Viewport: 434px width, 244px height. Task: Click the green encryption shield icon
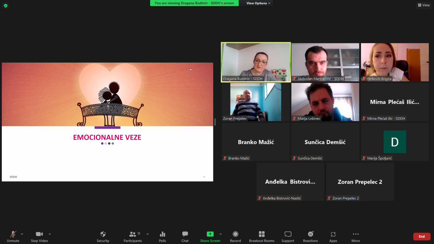6,6
